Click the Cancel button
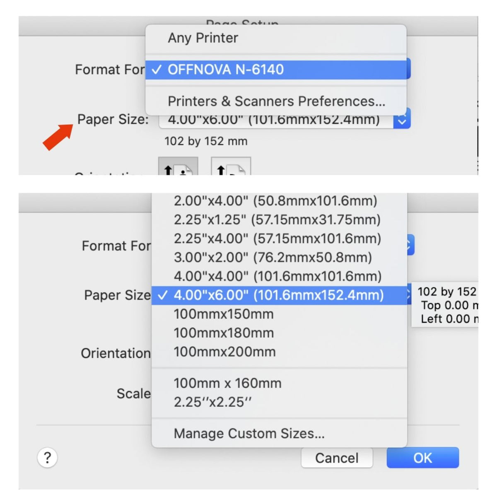This screenshot has width=497, height=497. click(x=337, y=458)
